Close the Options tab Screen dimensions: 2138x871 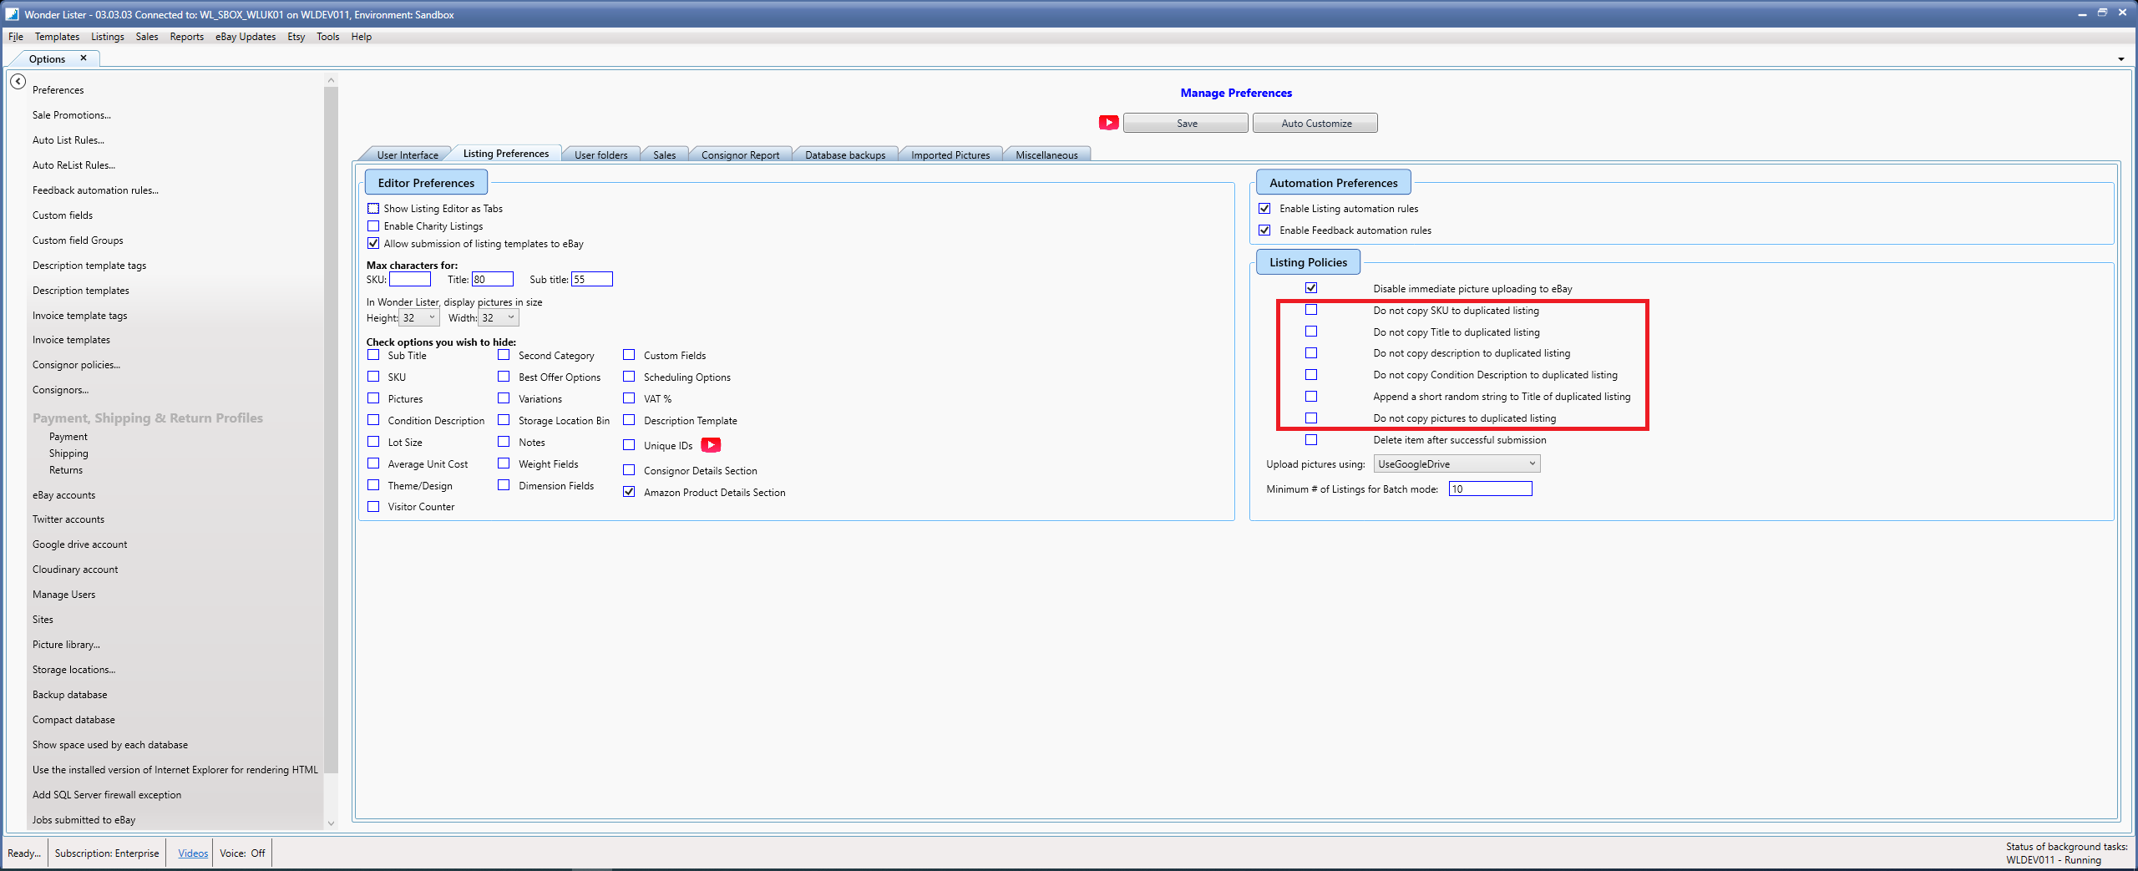84,58
